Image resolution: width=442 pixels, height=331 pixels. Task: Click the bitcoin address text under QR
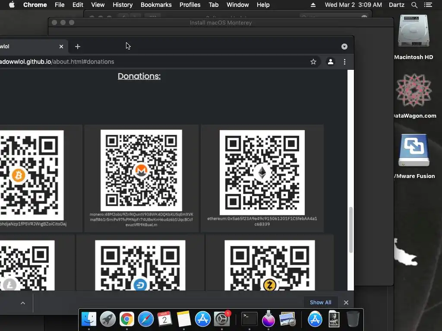33,224
